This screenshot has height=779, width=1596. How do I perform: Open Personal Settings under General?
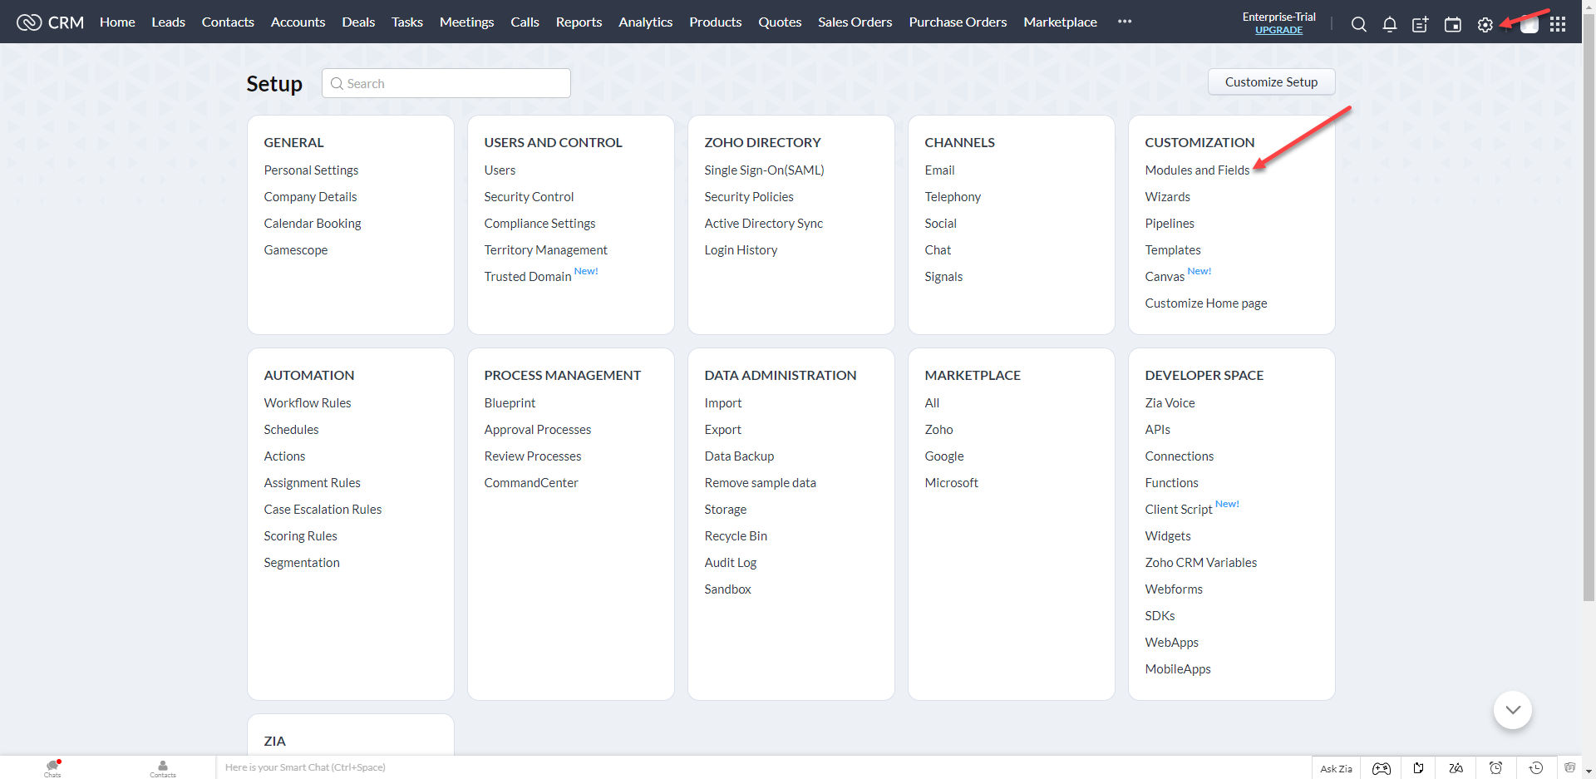coord(311,170)
